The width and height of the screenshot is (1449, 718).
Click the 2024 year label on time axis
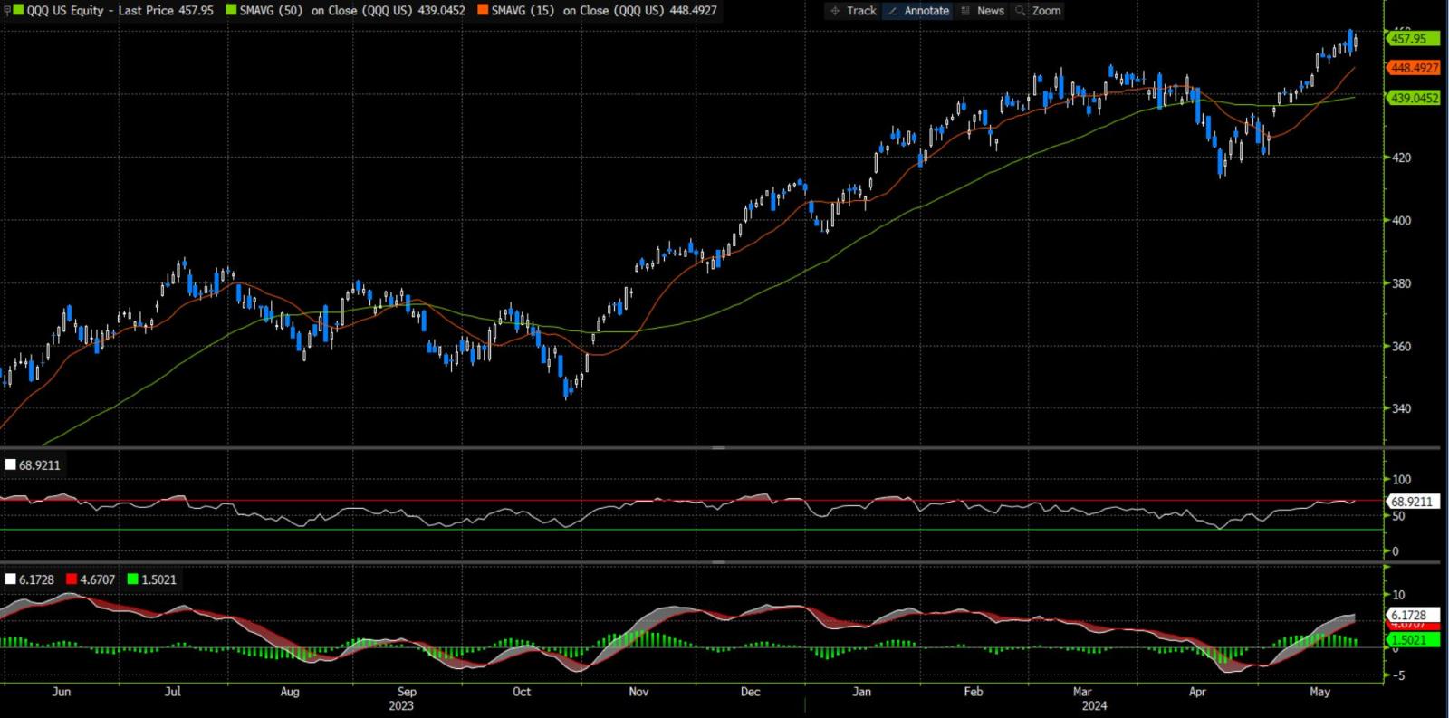[x=1093, y=706]
